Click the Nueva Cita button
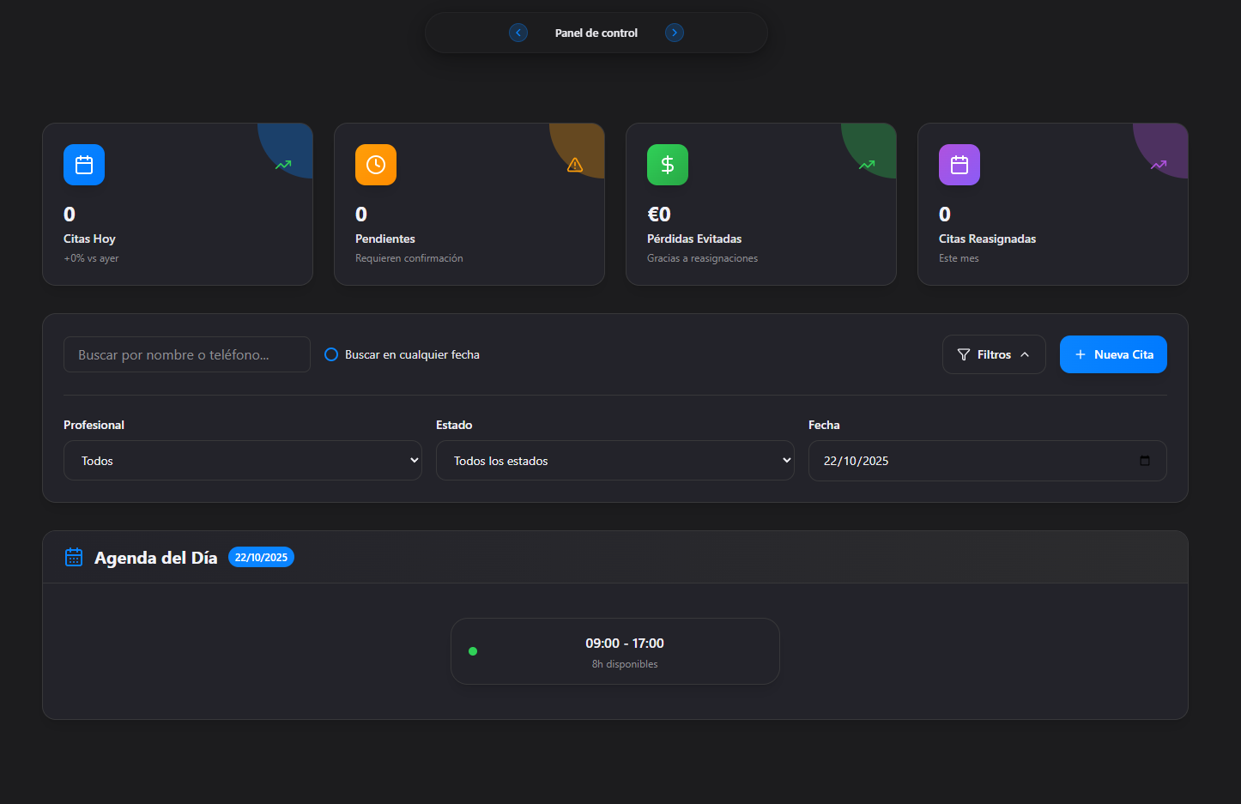This screenshot has width=1241, height=804. 1113,354
